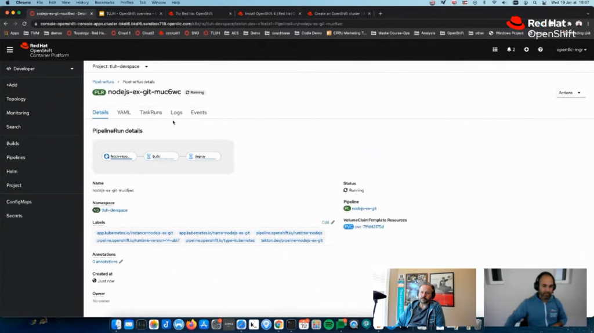Click the quick add plus icon
The height and width of the screenshot is (333, 594).
tap(526, 50)
